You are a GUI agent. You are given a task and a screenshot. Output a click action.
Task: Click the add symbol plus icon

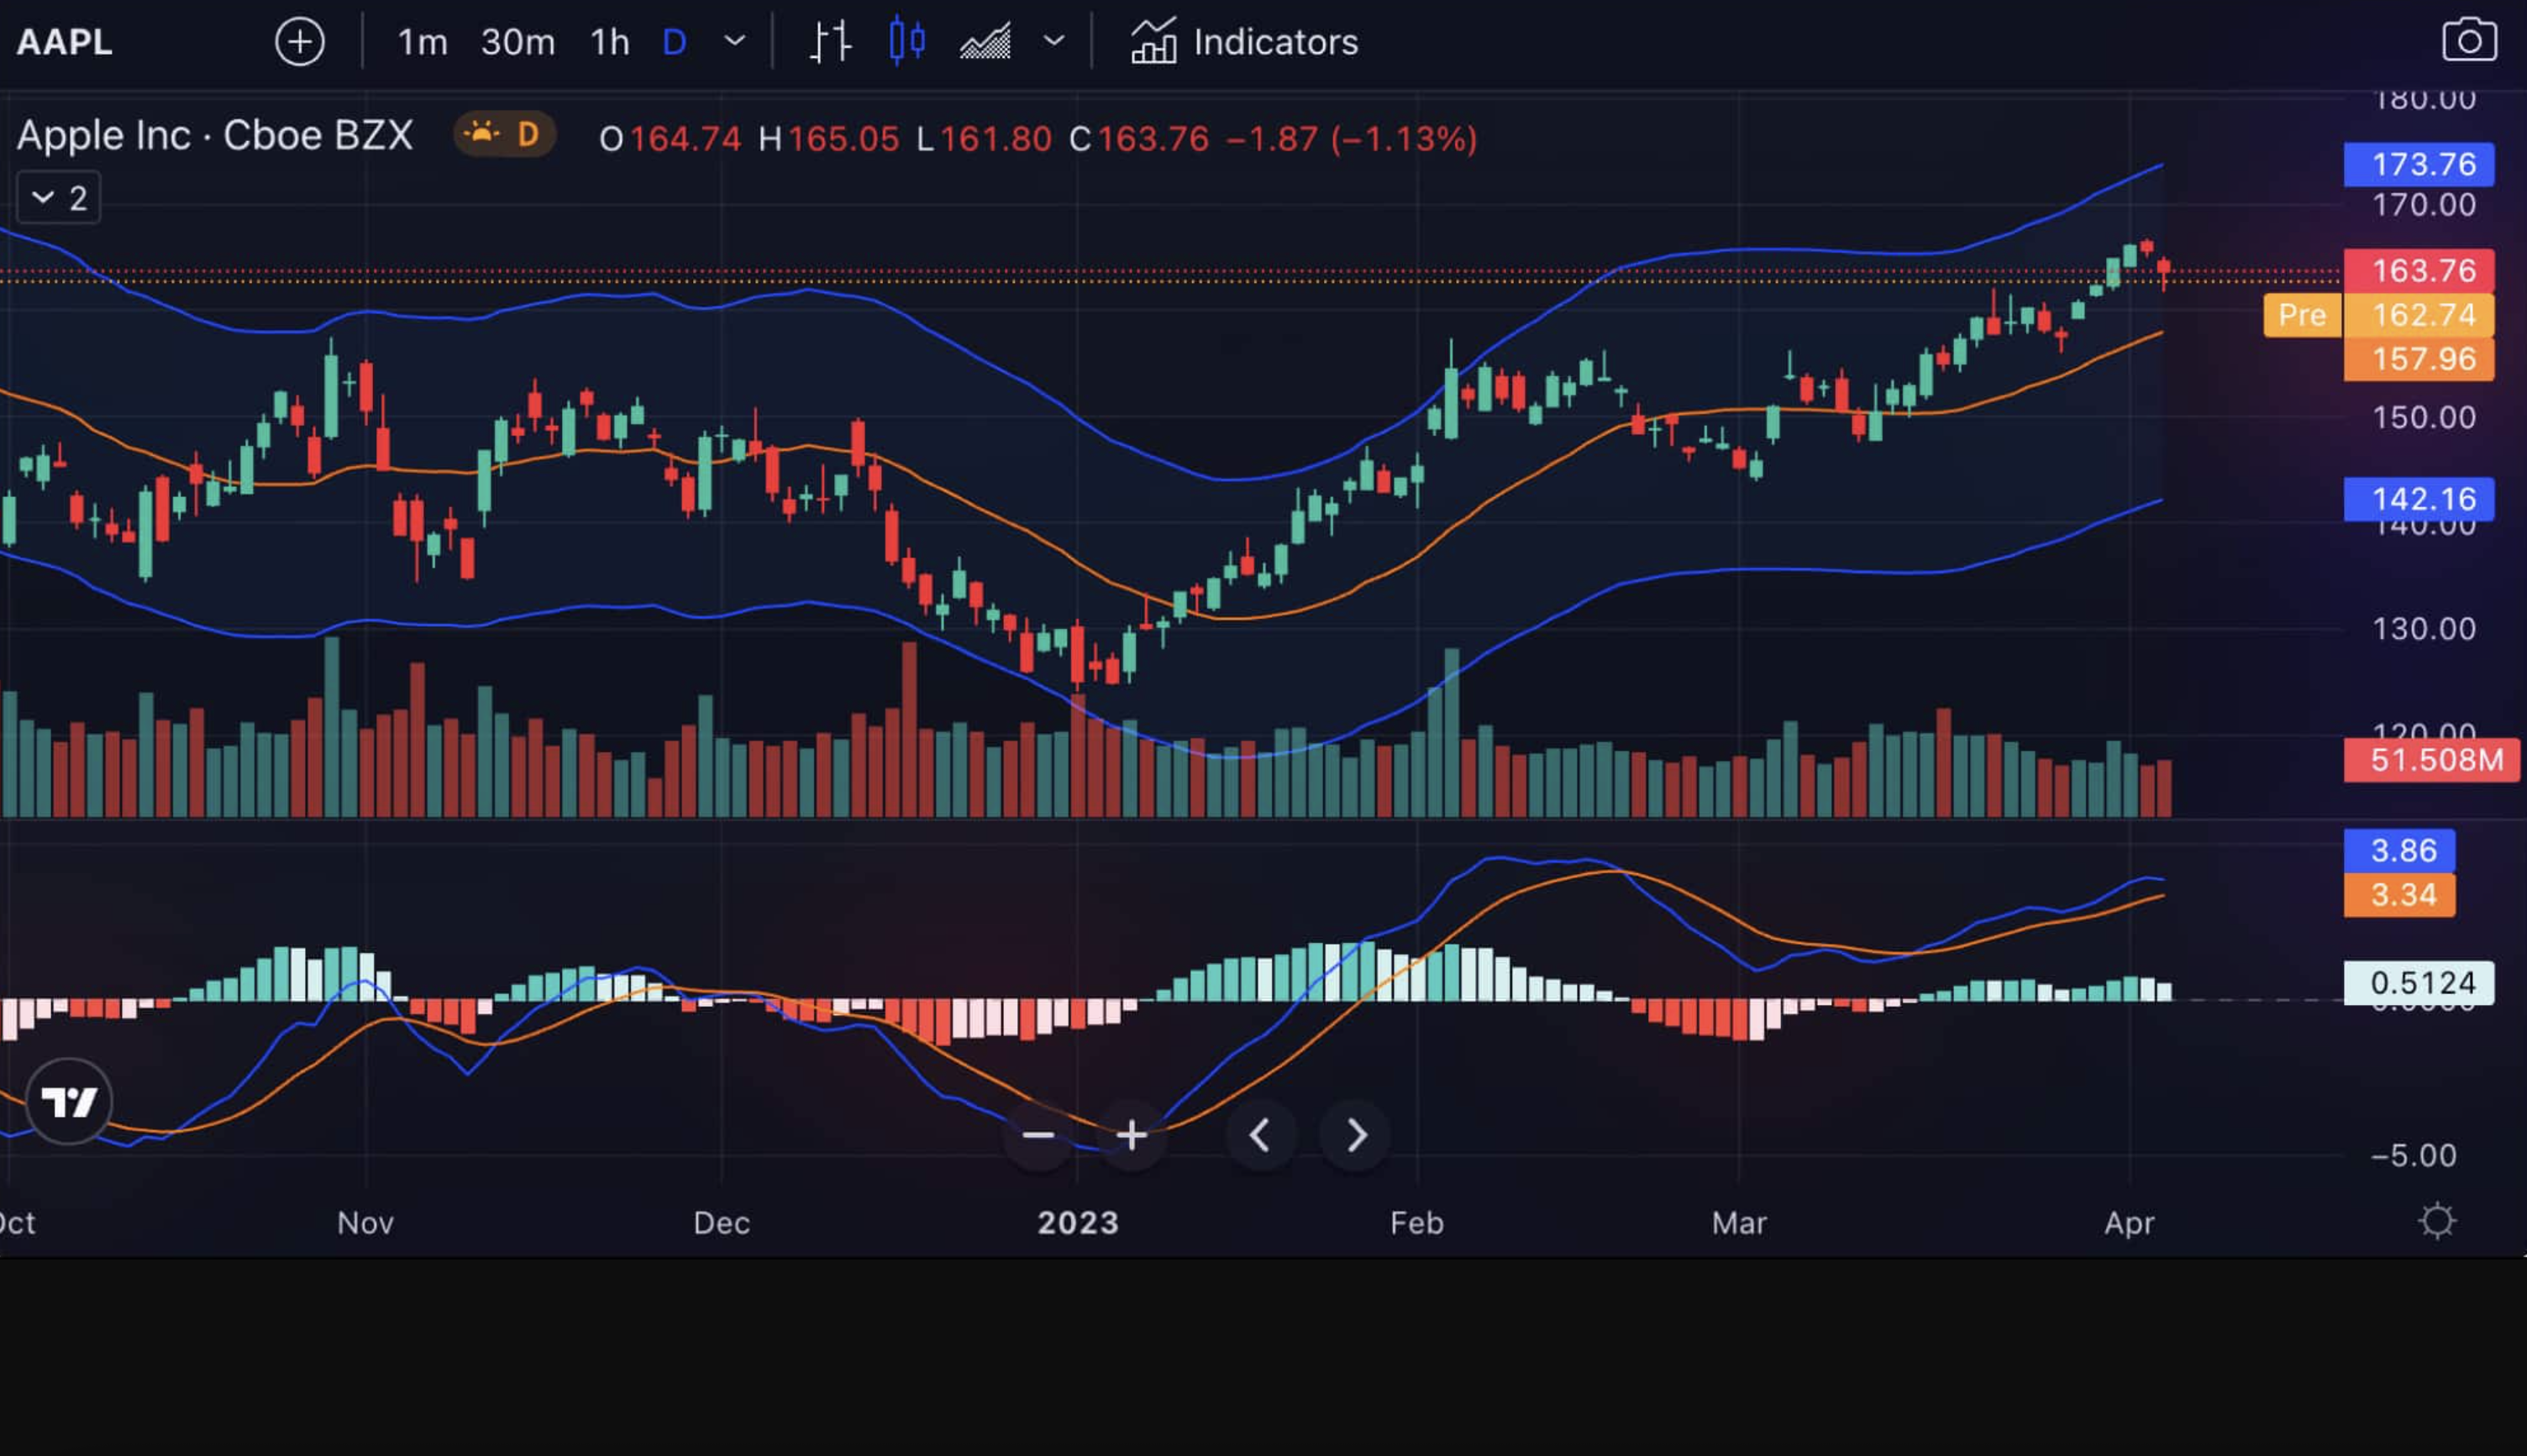299,42
